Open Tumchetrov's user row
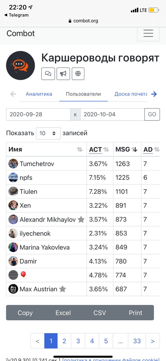166x361 pixels. click(83, 164)
